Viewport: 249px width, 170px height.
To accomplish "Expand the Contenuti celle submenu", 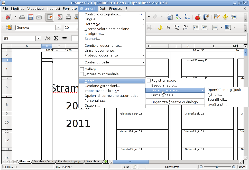I will click(112, 62).
